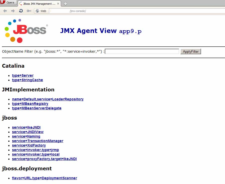Click inside the ObjectName Filter input field
This screenshot has height=184, width=225.
[x=142, y=51]
